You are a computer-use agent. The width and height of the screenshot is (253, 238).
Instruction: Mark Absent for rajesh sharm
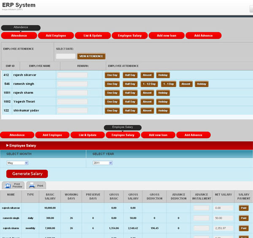click(147, 93)
